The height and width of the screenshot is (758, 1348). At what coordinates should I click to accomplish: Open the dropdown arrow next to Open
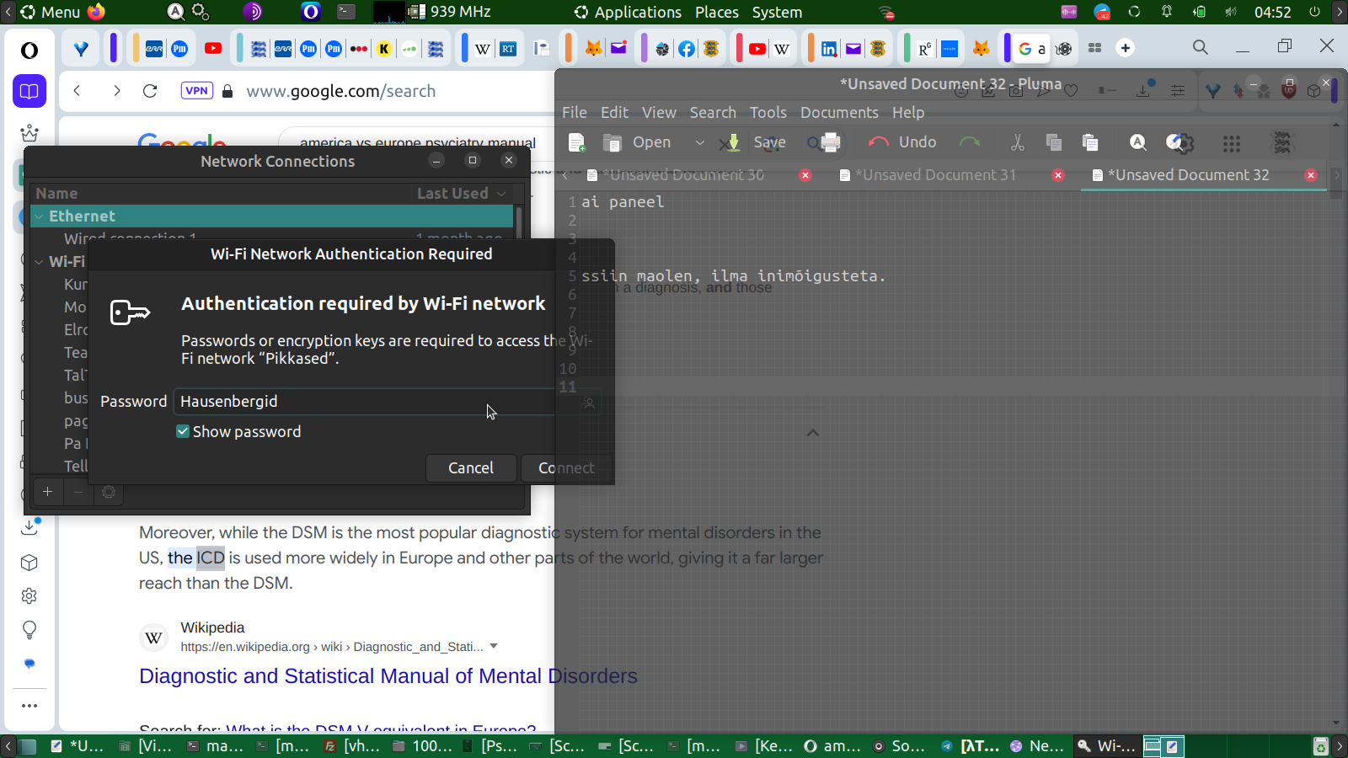(699, 143)
